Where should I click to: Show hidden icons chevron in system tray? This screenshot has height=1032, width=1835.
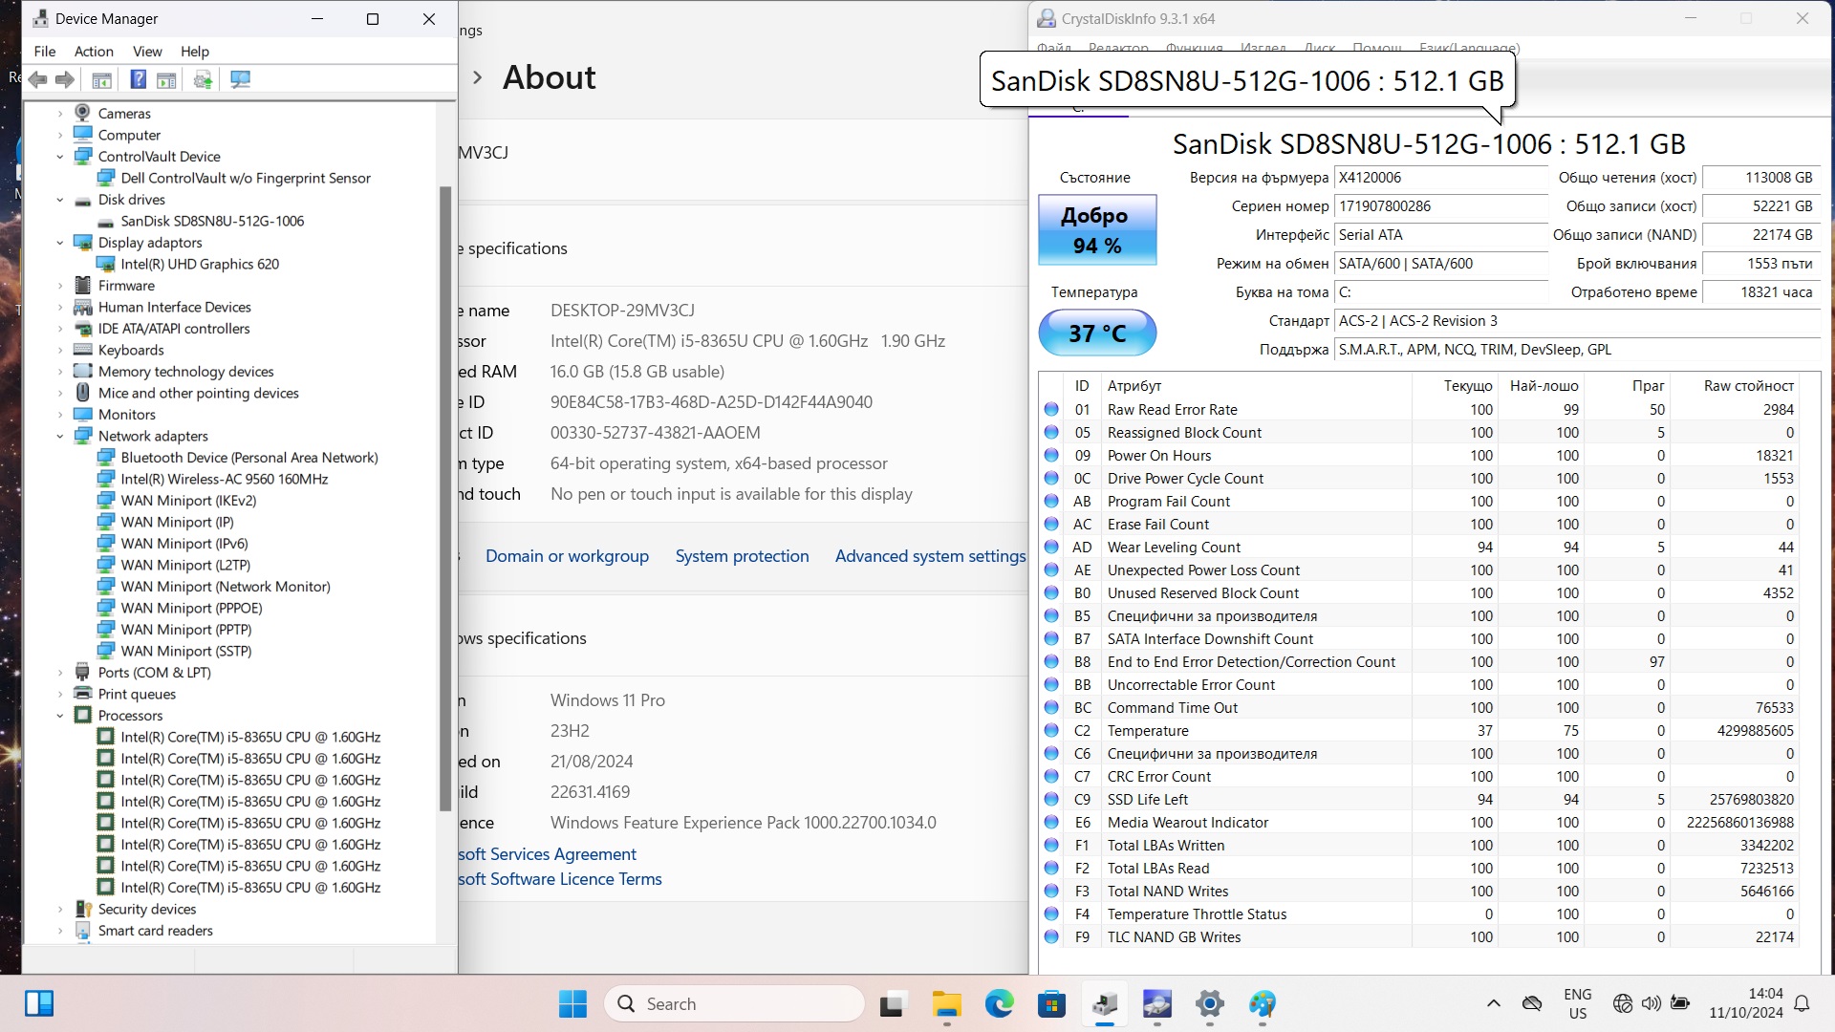tap(1493, 1003)
